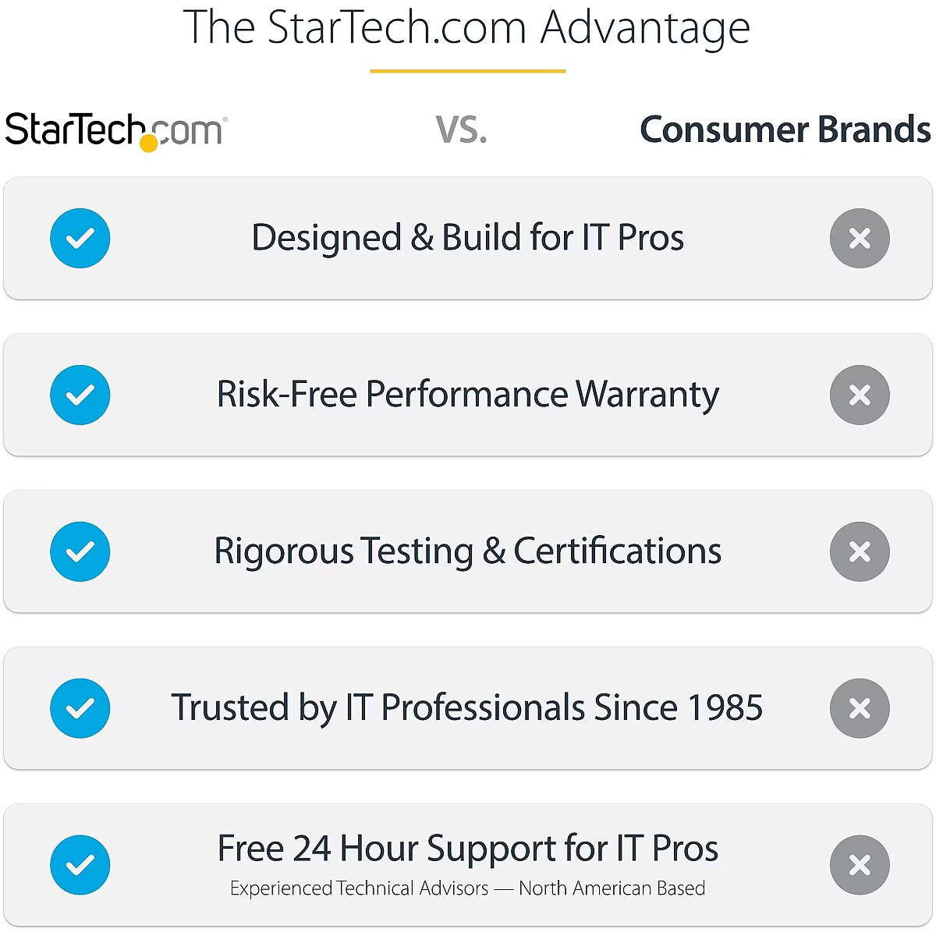Select Trusted by IT Professionals Since 1985 text
This screenshot has width=936, height=936.
point(467,708)
